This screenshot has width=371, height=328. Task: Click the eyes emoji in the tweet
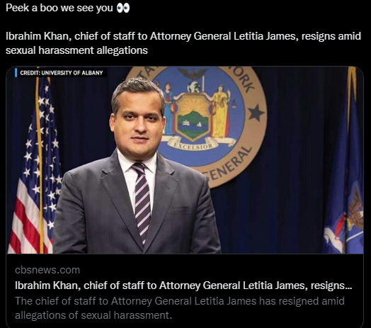point(123,9)
